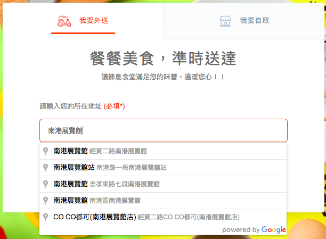Viewport: 326px width, 239px height.
Task: Choose suggestion 南港展覽館 南港區南港展覽館
Action: pos(163,201)
